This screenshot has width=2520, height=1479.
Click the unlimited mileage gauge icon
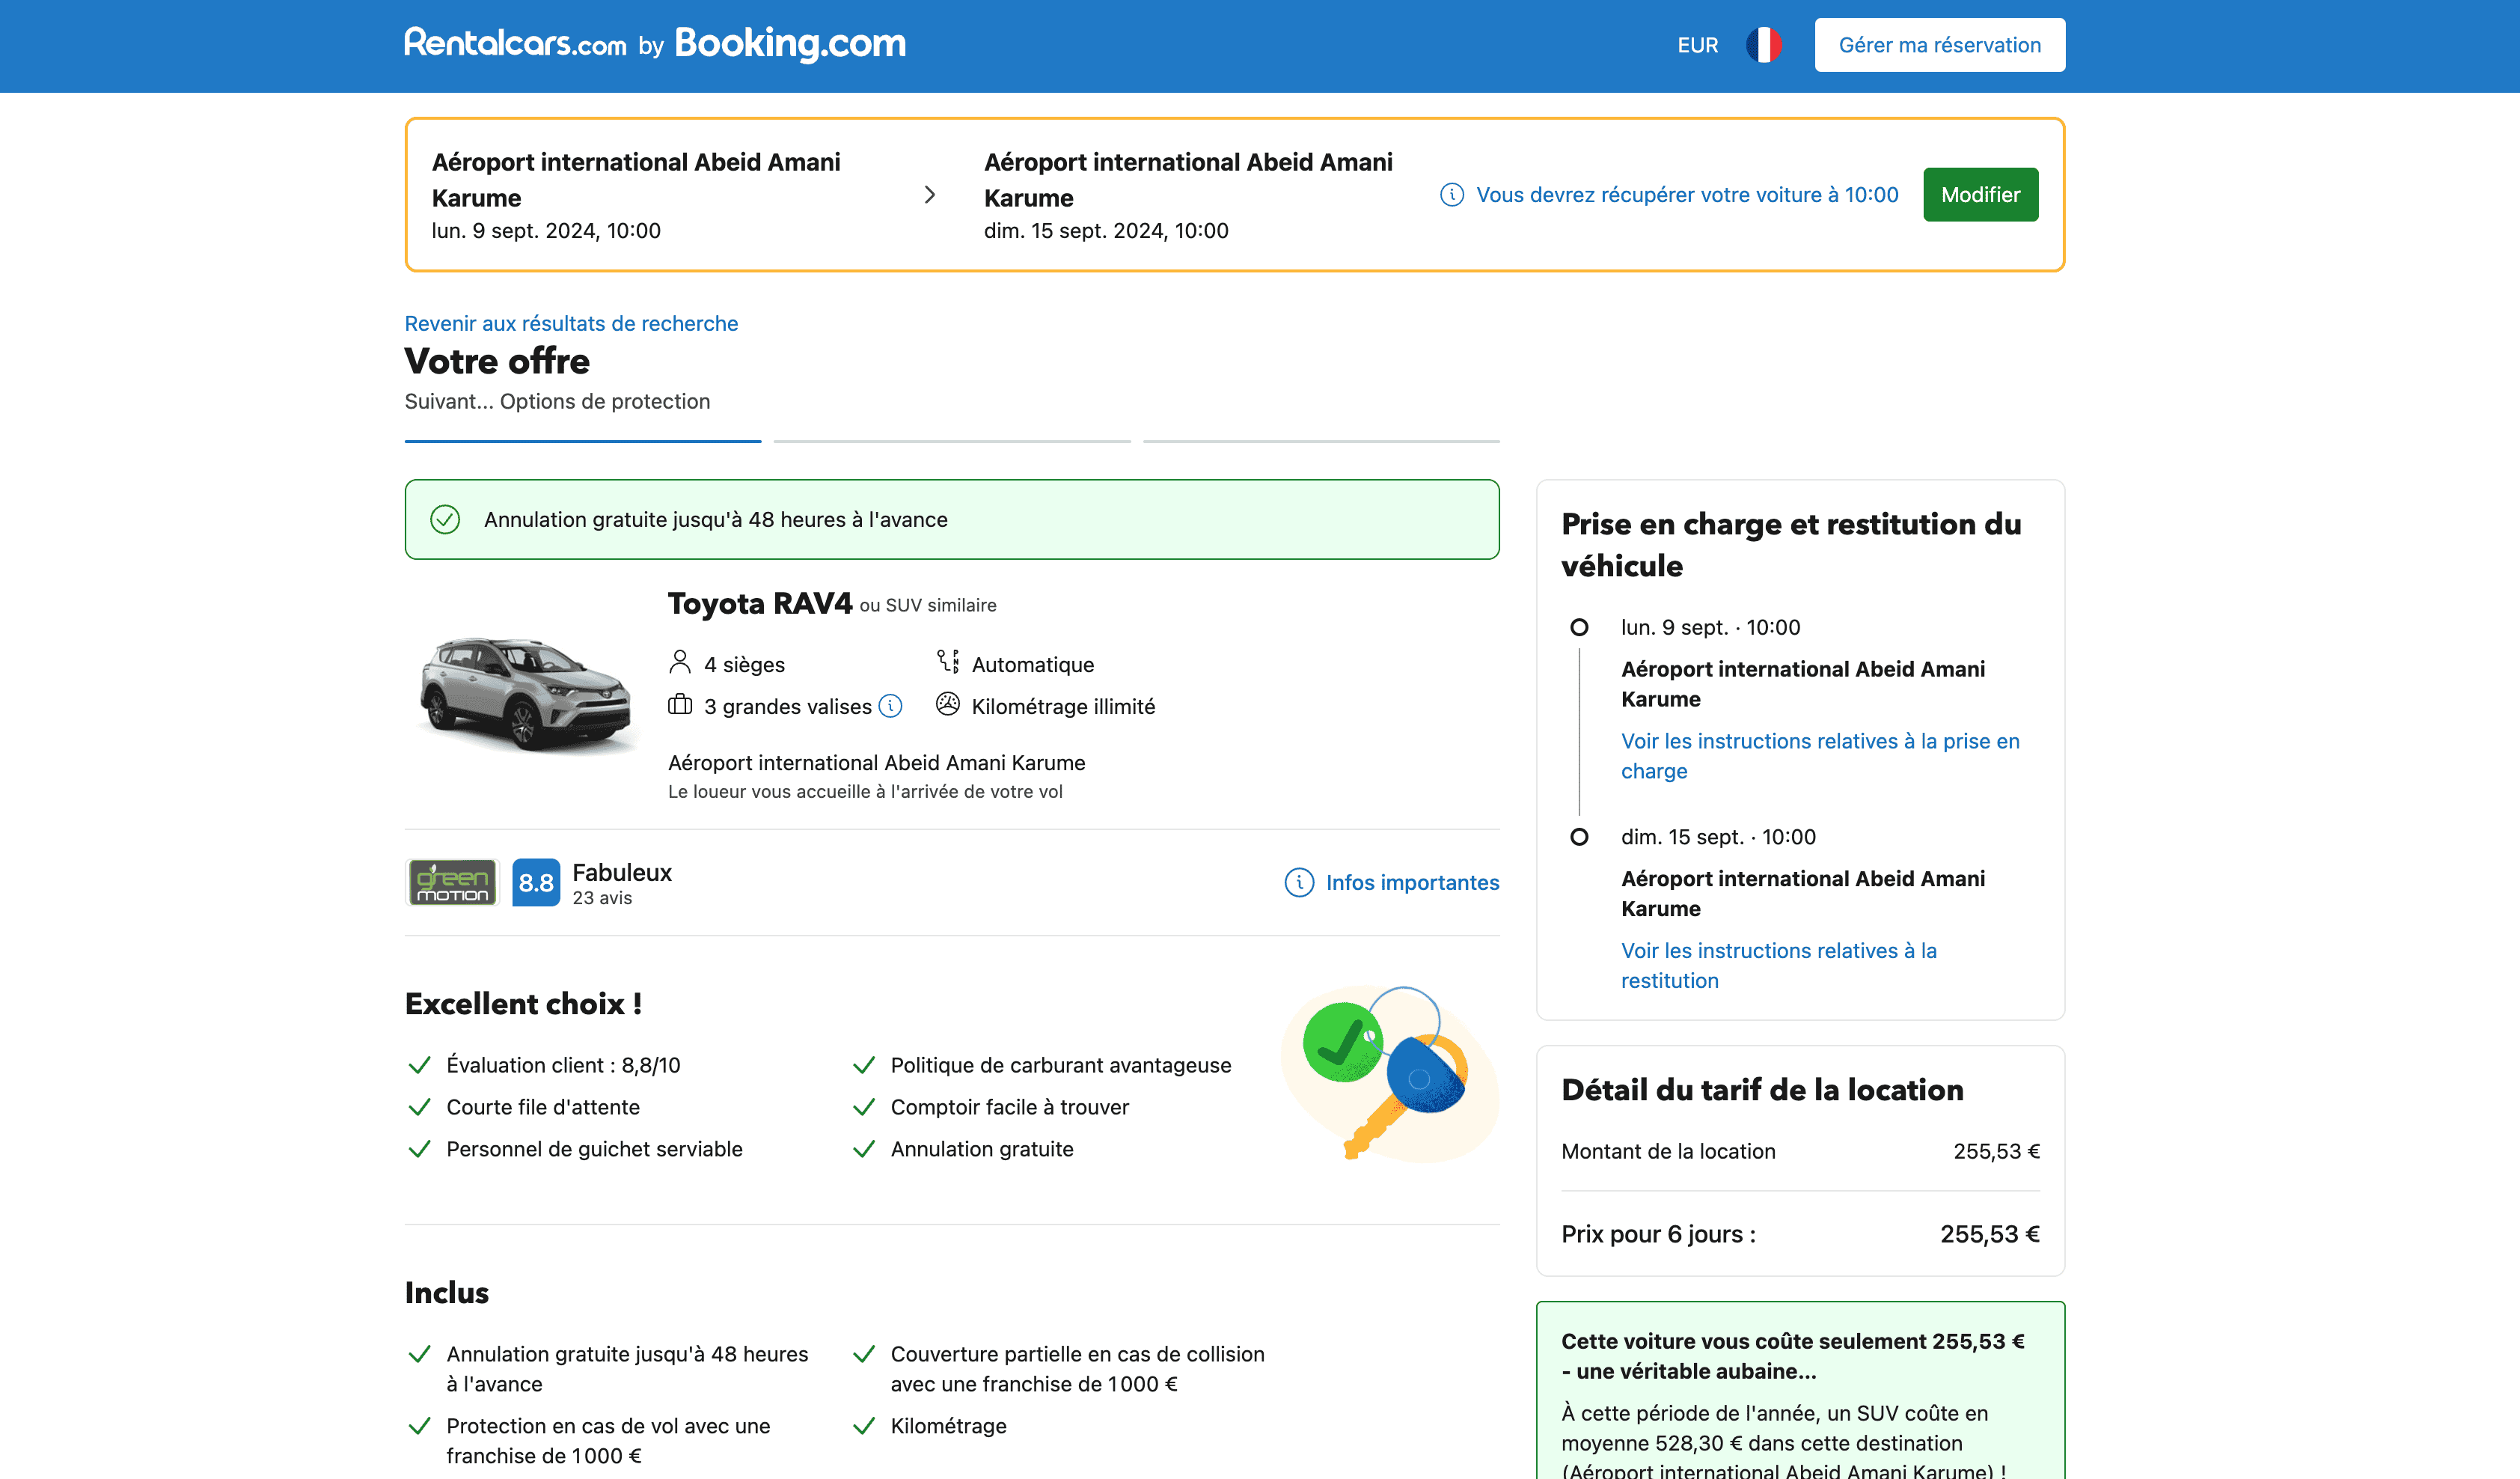[x=948, y=704]
